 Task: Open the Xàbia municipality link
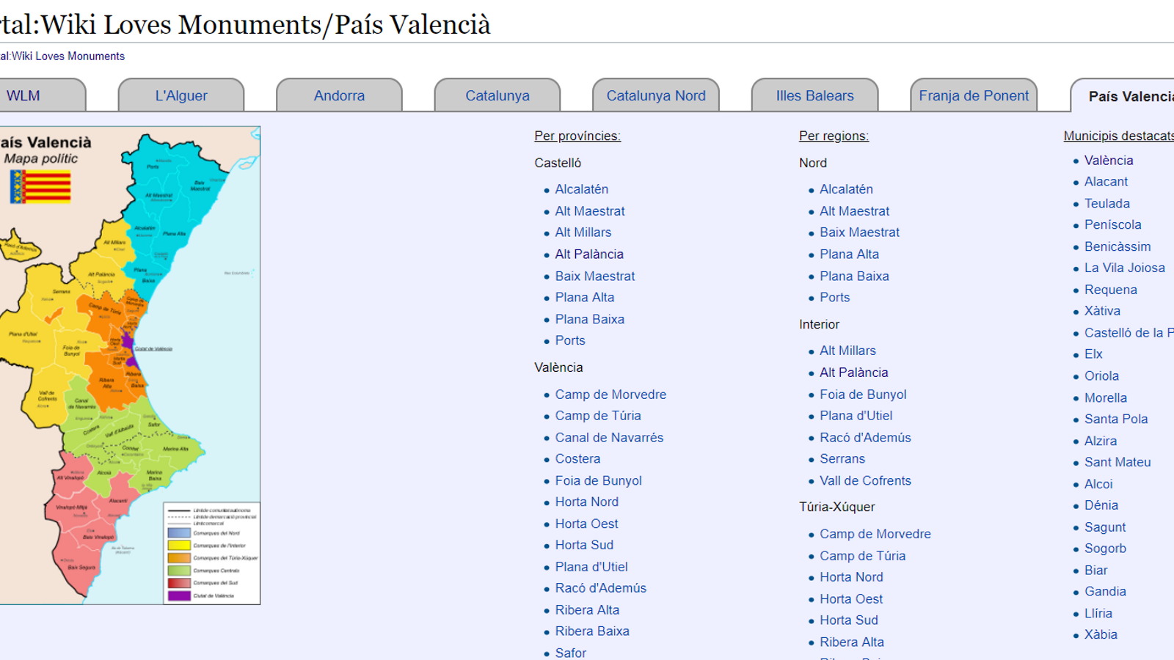(1101, 635)
